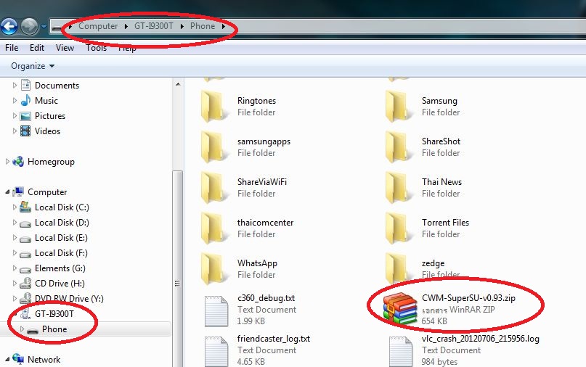Open the arrow dropdown after Phone breadcrumb
586x367 pixels.
(223, 27)
